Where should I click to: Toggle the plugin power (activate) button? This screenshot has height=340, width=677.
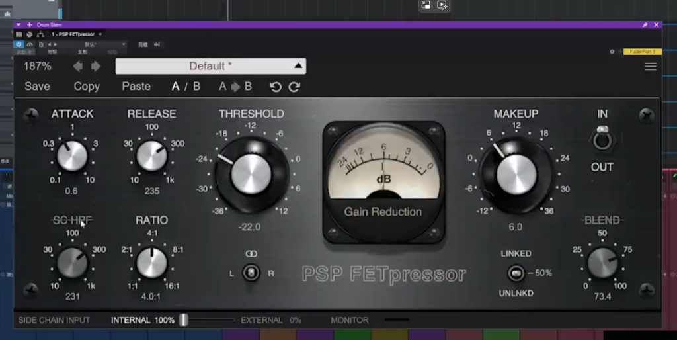[18, 44]
